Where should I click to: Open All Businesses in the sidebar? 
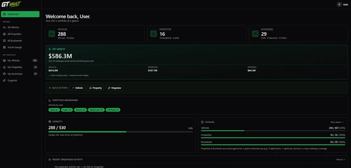pyautogui.click(x=20, y=41)
